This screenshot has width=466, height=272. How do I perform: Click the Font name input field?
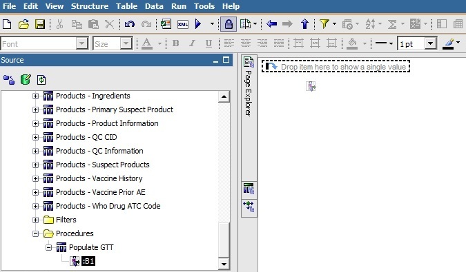point(39,44)
